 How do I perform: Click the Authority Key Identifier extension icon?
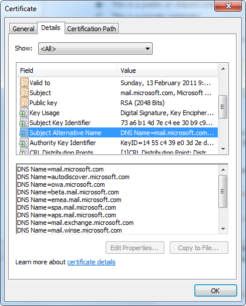coord(24,143)
